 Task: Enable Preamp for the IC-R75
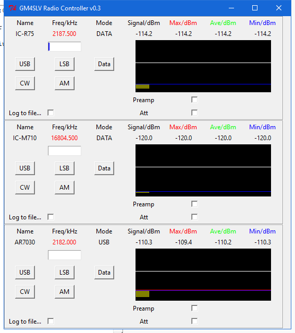pos(194,100)
